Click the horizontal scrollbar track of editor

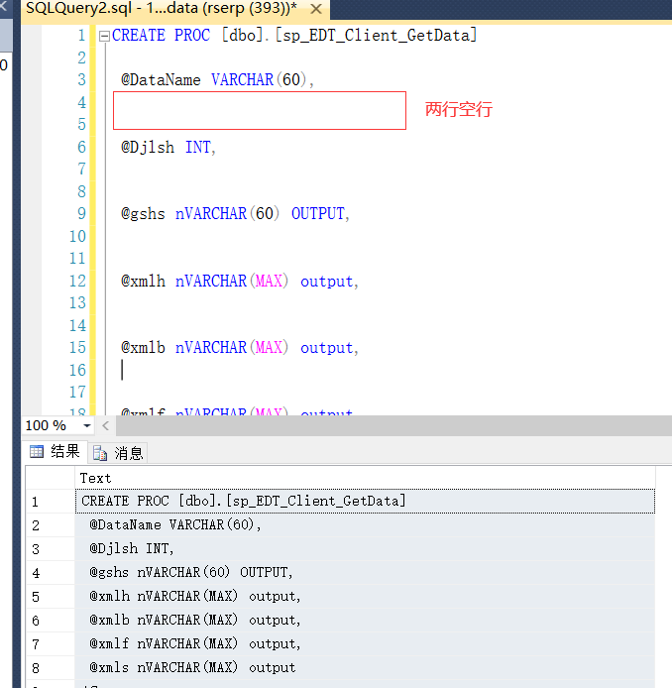click(393, 425)
